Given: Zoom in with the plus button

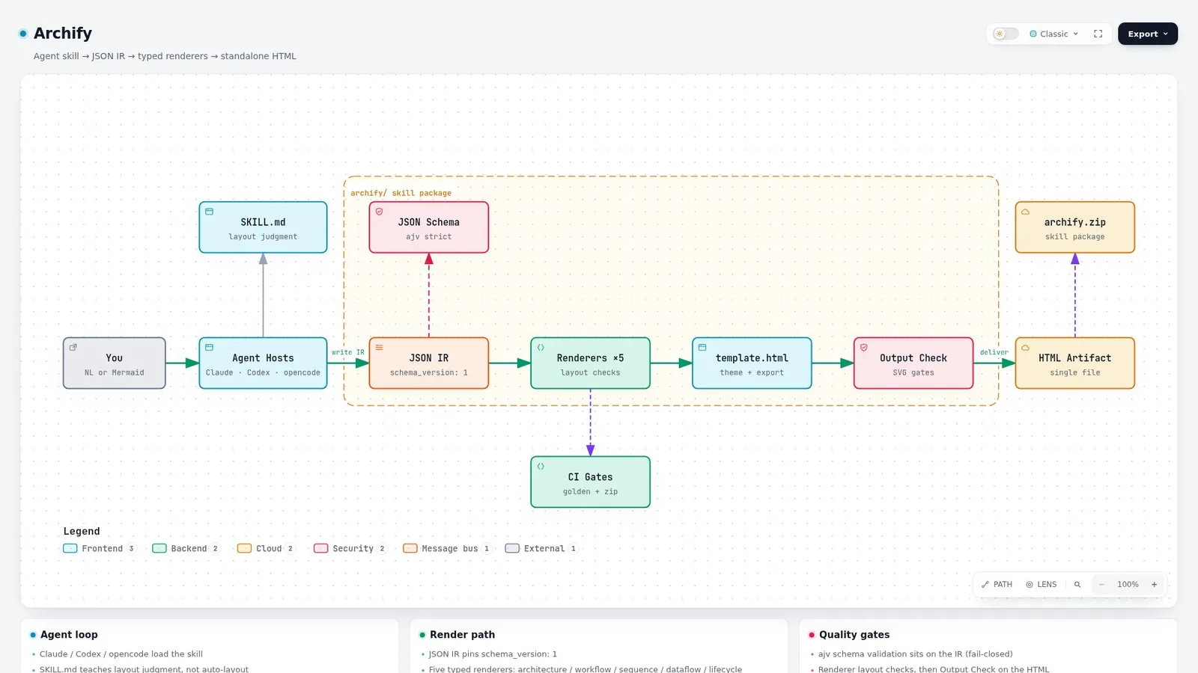Looking at the screenshot, I should coord(1154,585).
